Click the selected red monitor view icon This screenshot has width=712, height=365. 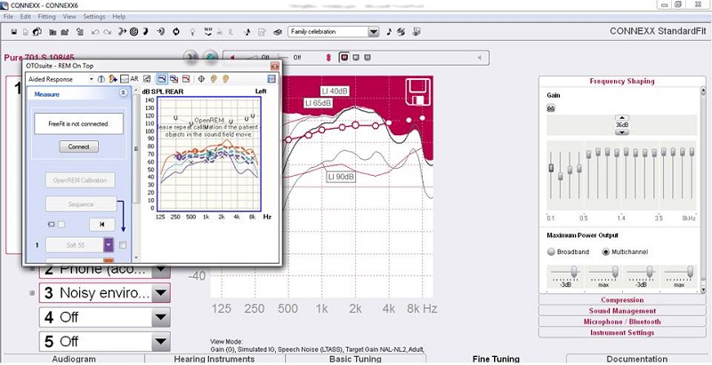(x=344, y=58)
